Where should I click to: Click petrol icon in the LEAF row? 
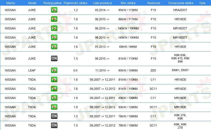54,70
